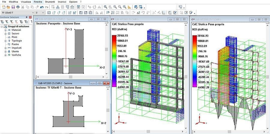Image resolution: width=270 pixels, height=134 pixels.
Task: Expand the Utente tree node
Action: coord(5,51)
